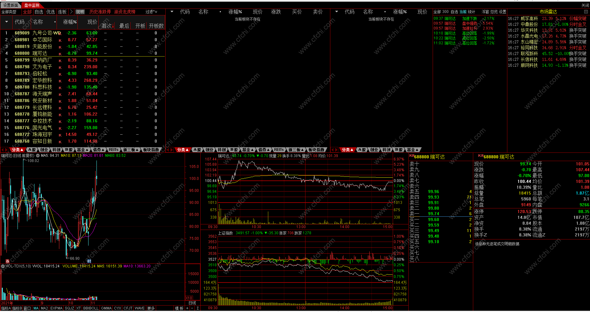Click the X10 volume scale control
The height and width of the screenshot is (312, 590).
[x=189, y=298]
